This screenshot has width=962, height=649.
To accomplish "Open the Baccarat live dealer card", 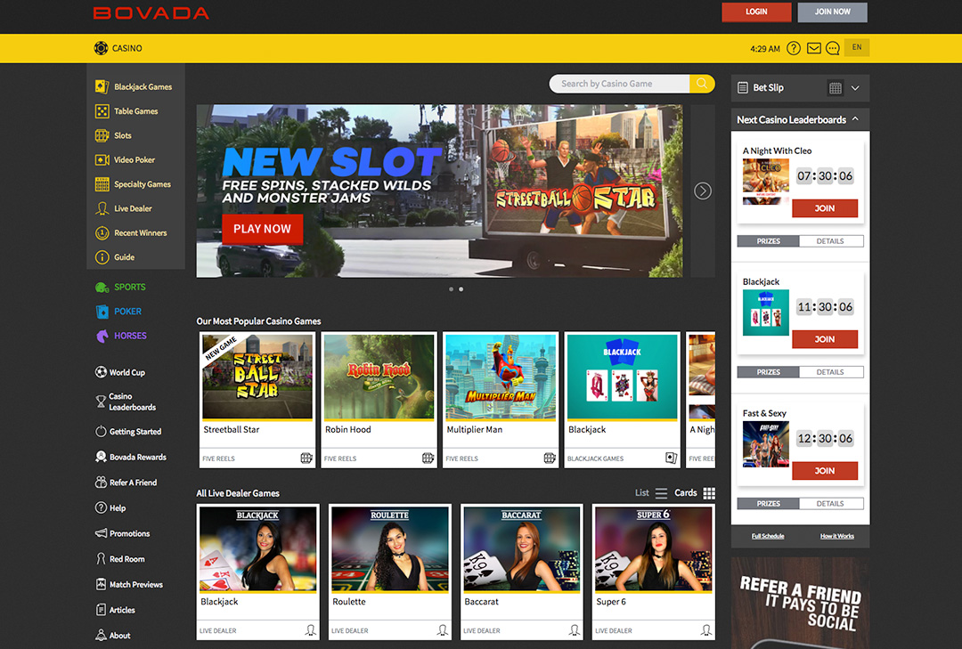I will click(522, 572).
